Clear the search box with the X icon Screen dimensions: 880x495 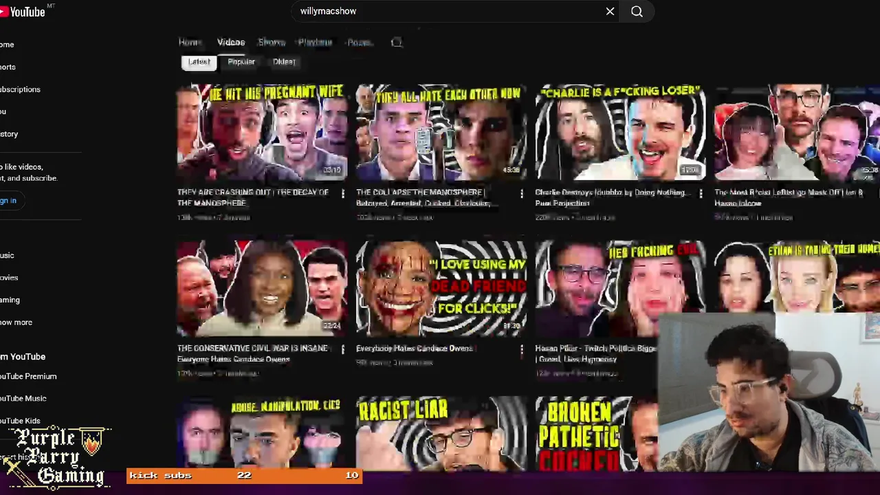[610, 11]
